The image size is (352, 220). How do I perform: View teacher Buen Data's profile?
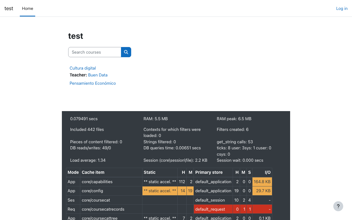point(98,75)
